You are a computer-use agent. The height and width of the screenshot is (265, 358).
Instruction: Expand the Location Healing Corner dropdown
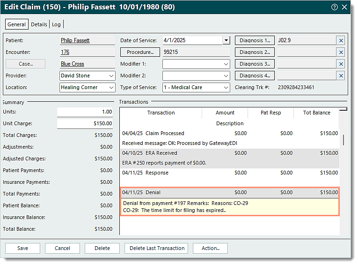point(111,87)
